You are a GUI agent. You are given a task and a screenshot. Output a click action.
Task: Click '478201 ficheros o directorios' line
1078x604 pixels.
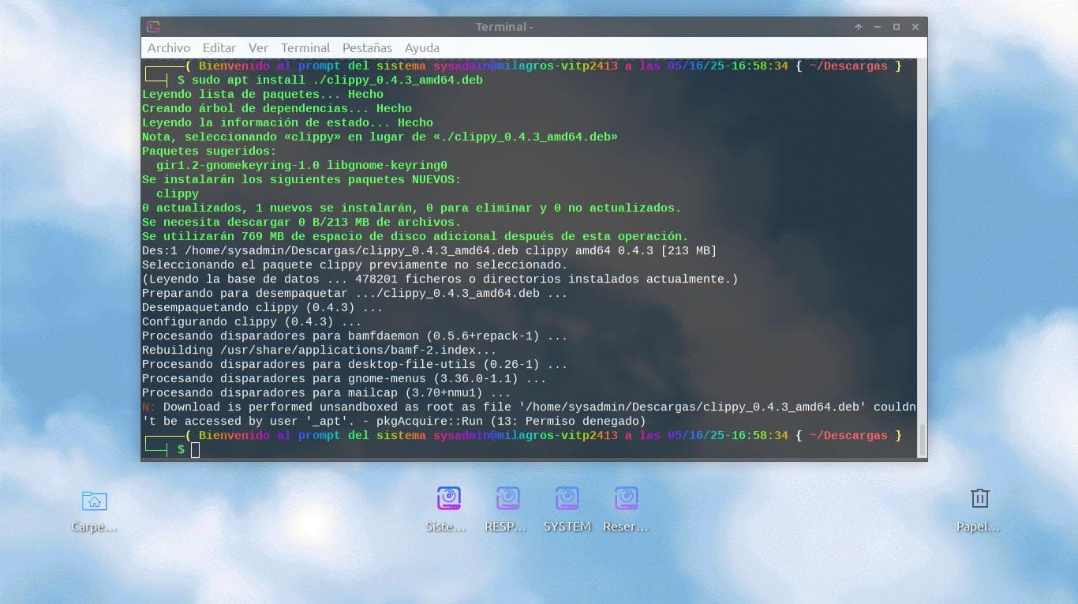tap(440, 279)
